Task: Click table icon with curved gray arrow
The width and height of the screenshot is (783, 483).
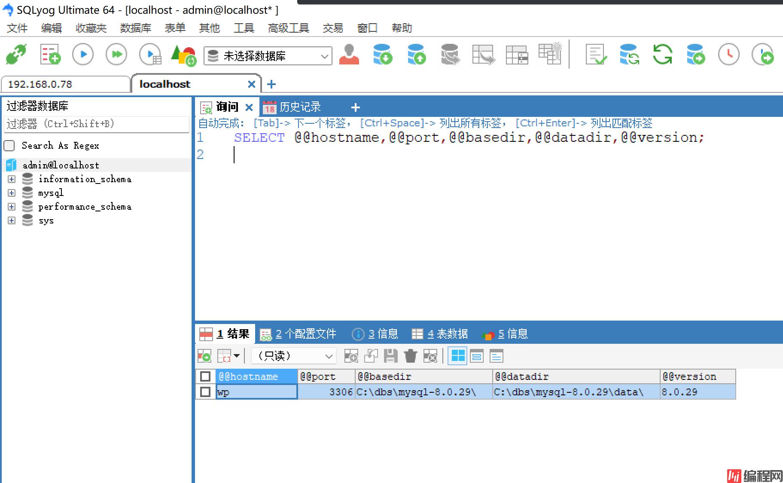Action: tap(483, 55)
